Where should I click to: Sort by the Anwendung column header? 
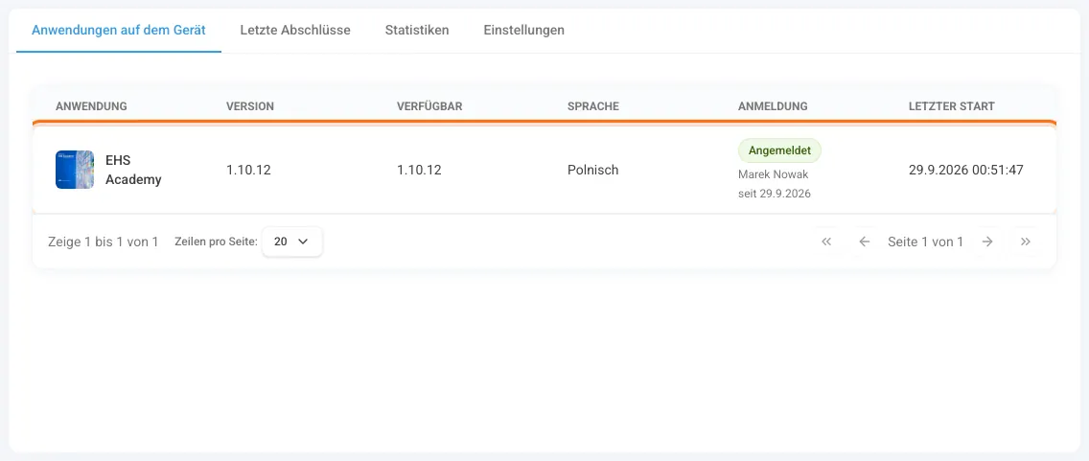tap(91, 106)
